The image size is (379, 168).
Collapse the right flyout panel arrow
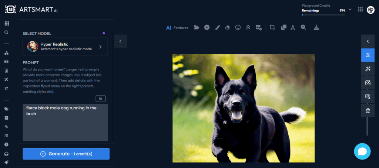point(368,41)
